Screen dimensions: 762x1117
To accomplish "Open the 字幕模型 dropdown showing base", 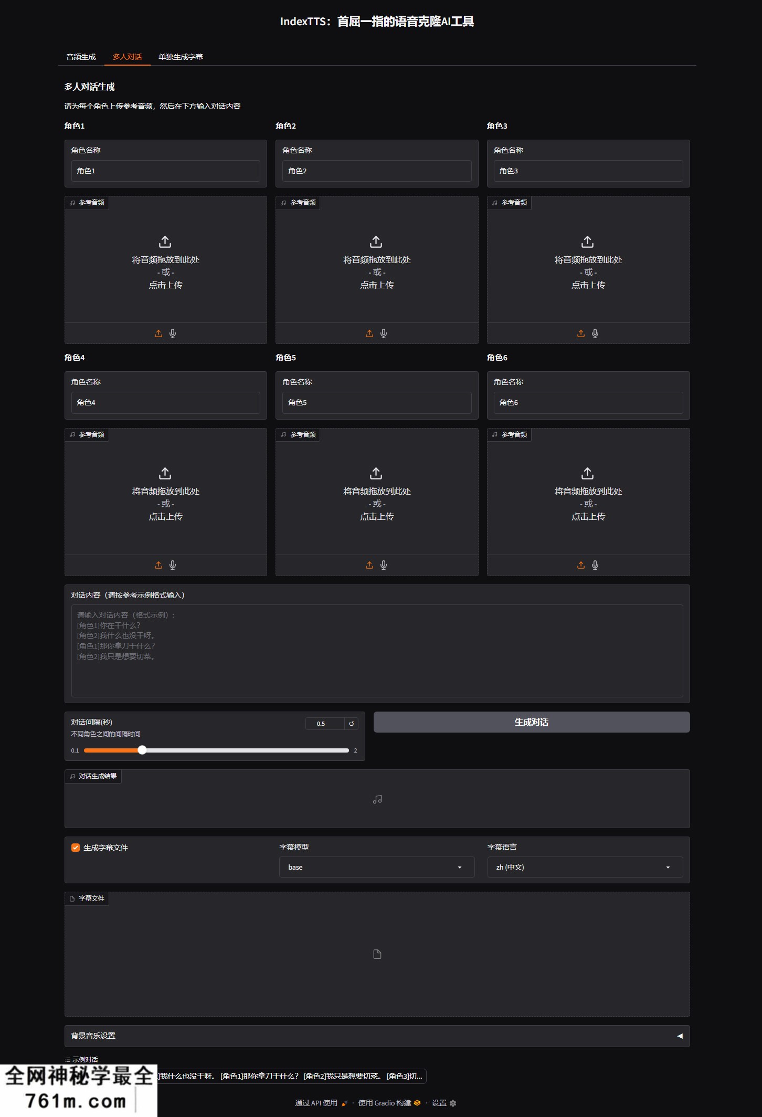I will pos(377,867).
